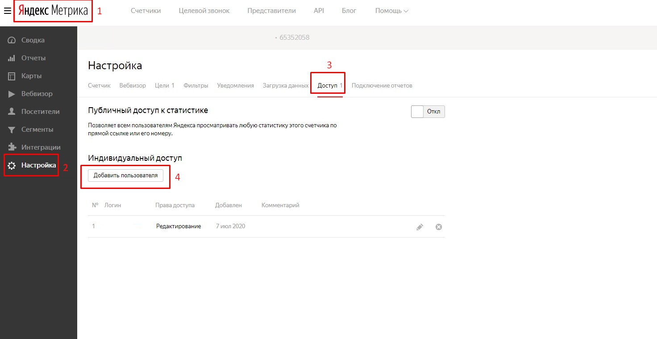Open Сводка label in the sidebar
Viewport: 657px width, 339px height.
tap(33, 40)
